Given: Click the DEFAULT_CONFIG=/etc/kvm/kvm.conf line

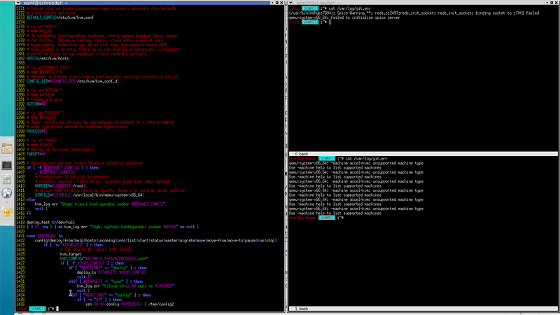Looking at the screenshot, I should tap(60, 17).
